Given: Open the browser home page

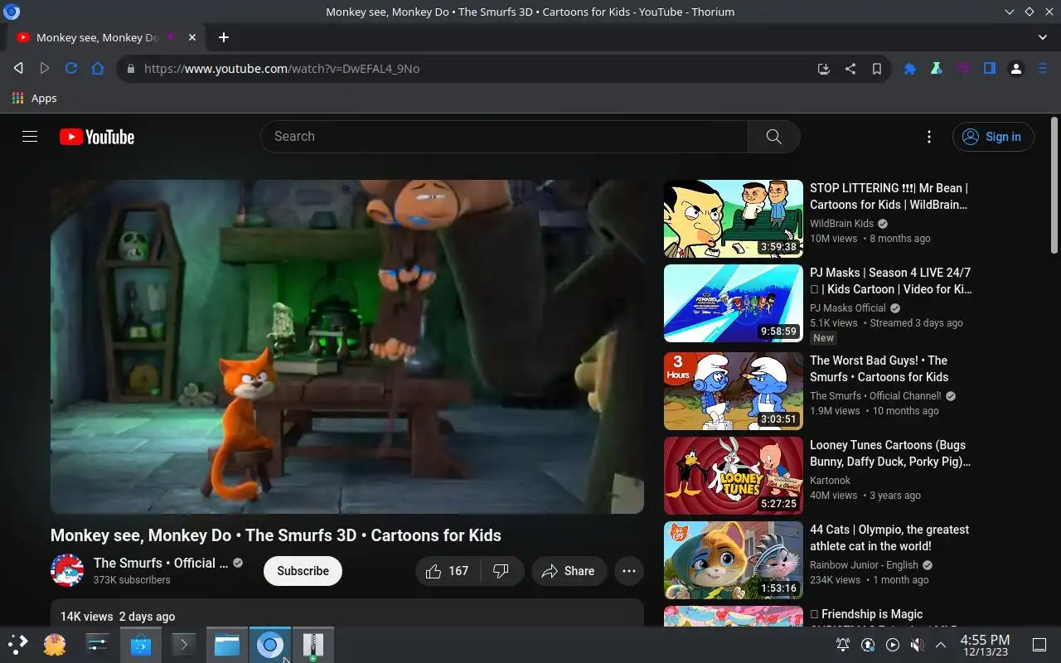Looking at the screenshot, I should click(98, 69).
